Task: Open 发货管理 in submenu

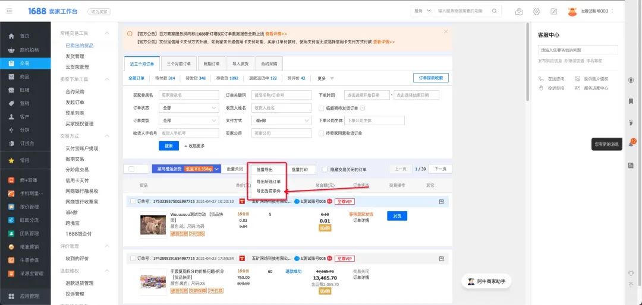Action: click(75, 56)
